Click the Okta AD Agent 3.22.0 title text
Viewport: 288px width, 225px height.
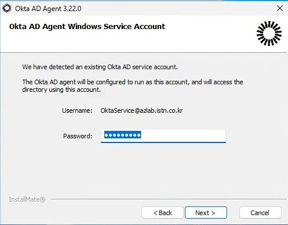48,9
